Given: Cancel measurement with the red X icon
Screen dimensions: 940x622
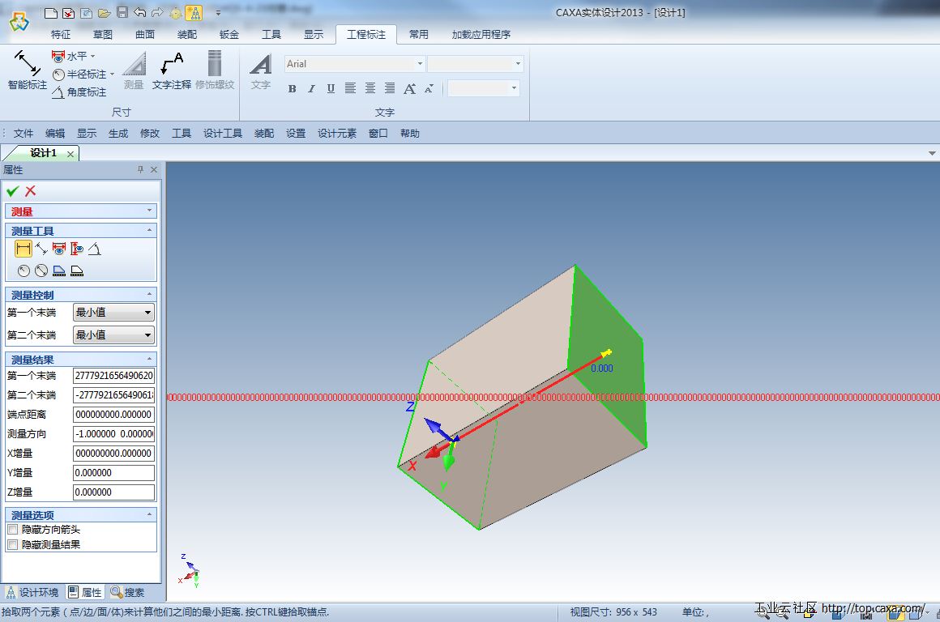Looking at the screenshot, I should click(x=31, y=191).
